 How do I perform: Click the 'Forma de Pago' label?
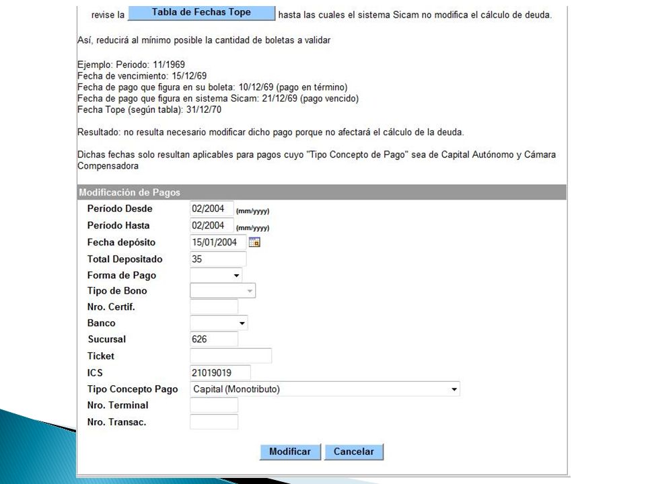[122, 276]
